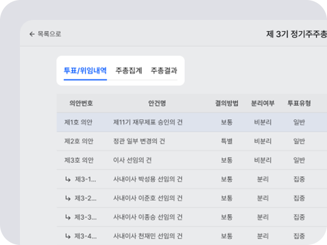Click 비분리 in the 제3호 의안 row
The image size is (327, 245).
[263, 160]
